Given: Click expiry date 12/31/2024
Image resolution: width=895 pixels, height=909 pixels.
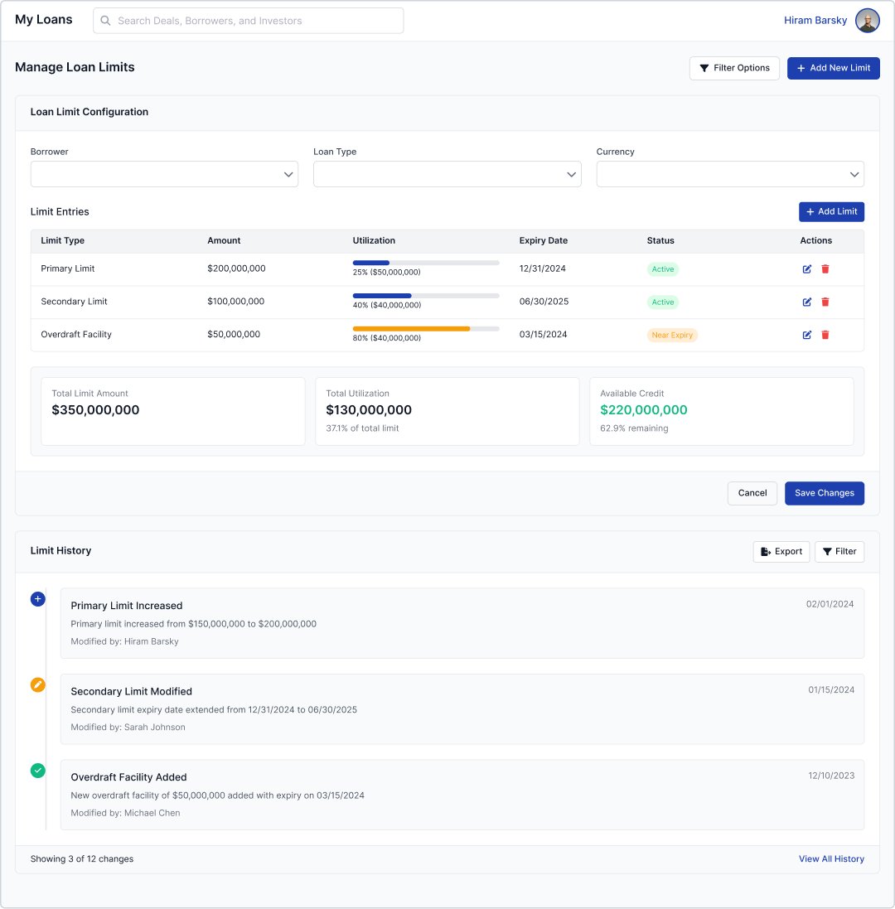Looking at the screenshot, I should coord(542,269).
